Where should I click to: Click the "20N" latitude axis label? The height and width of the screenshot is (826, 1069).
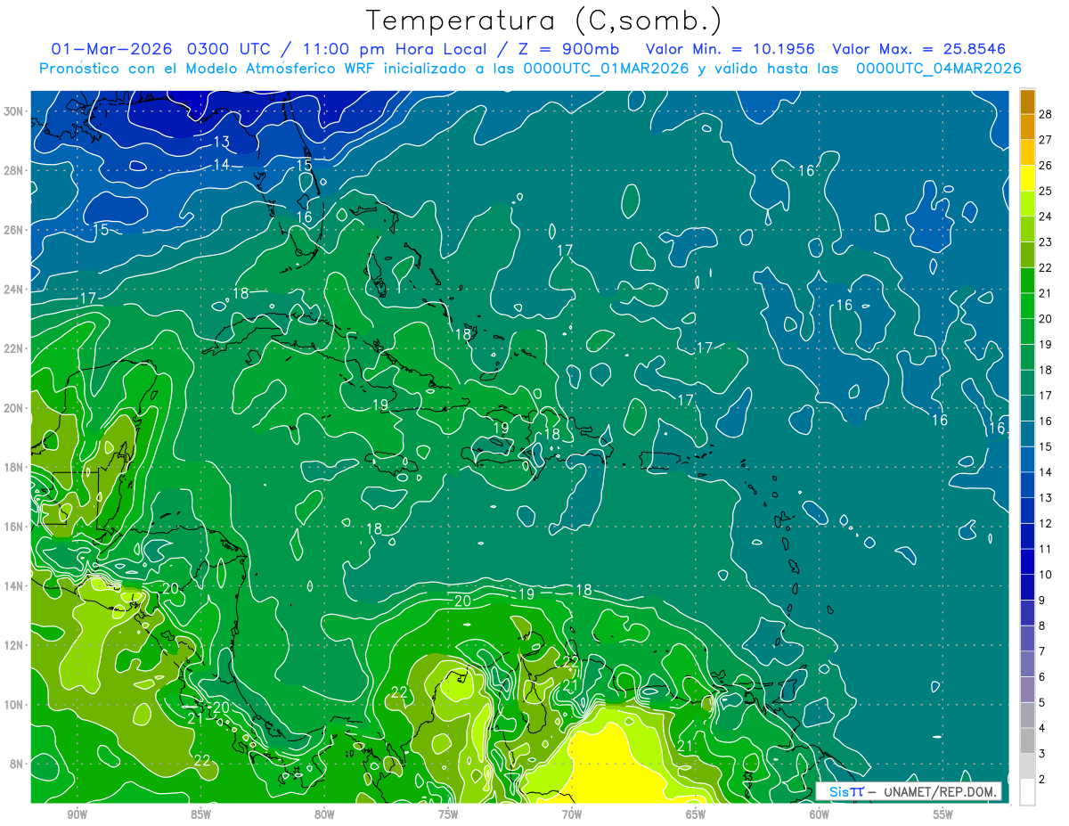[x=13, y=408]
